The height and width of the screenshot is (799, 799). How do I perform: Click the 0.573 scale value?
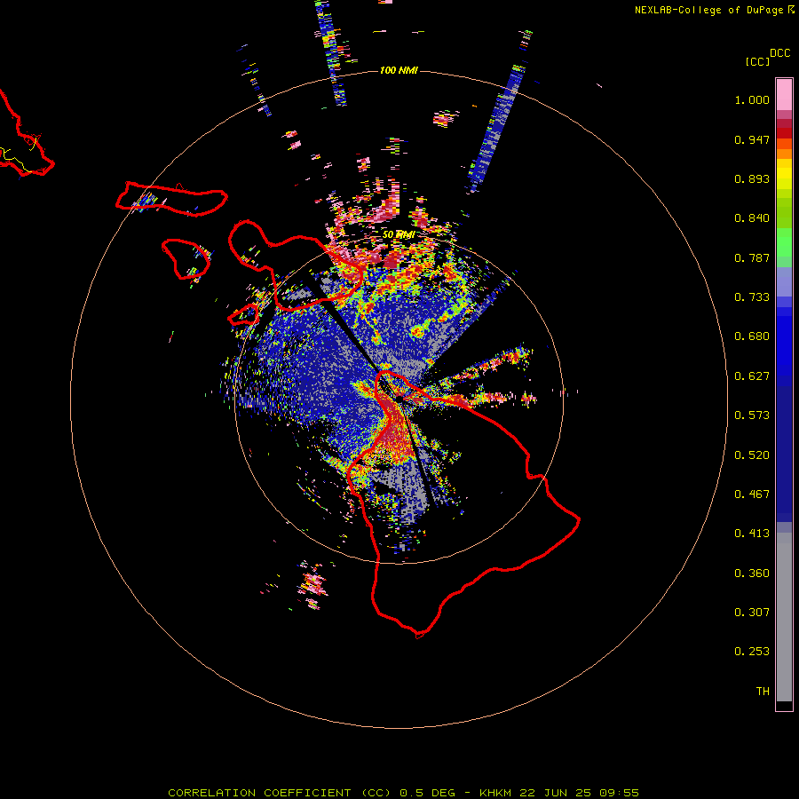pos(752,415)
